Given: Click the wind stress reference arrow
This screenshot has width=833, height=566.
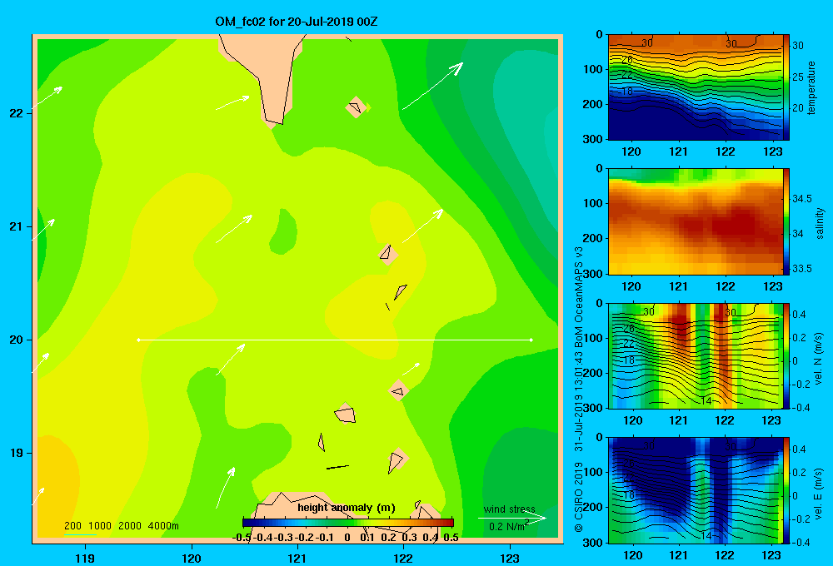Looking at the screenshot, I should click(512, 519).
